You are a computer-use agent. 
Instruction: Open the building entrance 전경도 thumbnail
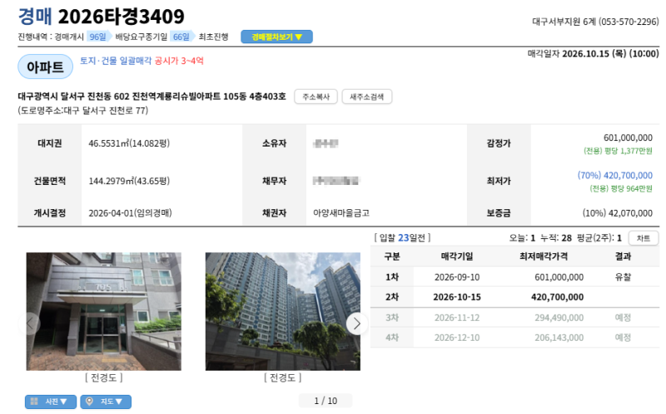103,312
